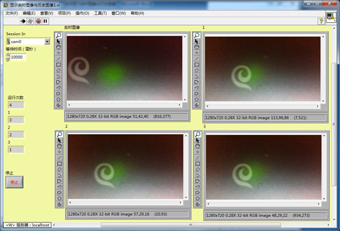Screen dimensions: 340x231
Task: Select Pointer tool in display 2 palette
Action: 60,140
